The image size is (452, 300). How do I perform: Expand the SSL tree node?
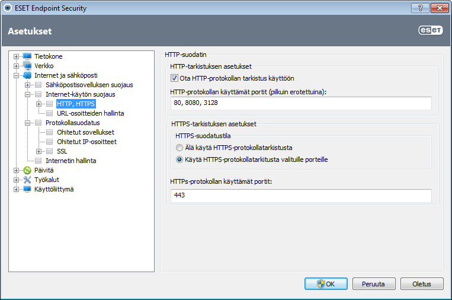coord(39,151)
